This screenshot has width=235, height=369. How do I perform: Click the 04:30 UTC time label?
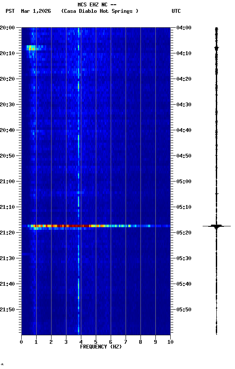coord(184,105)
